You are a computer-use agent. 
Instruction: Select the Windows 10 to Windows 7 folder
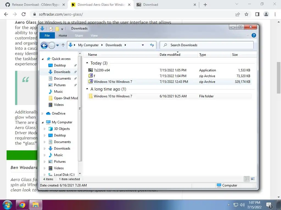(x=169, y=96)
